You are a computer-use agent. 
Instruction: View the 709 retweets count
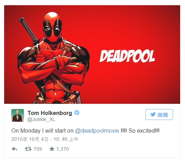click(x=38, y=149)
